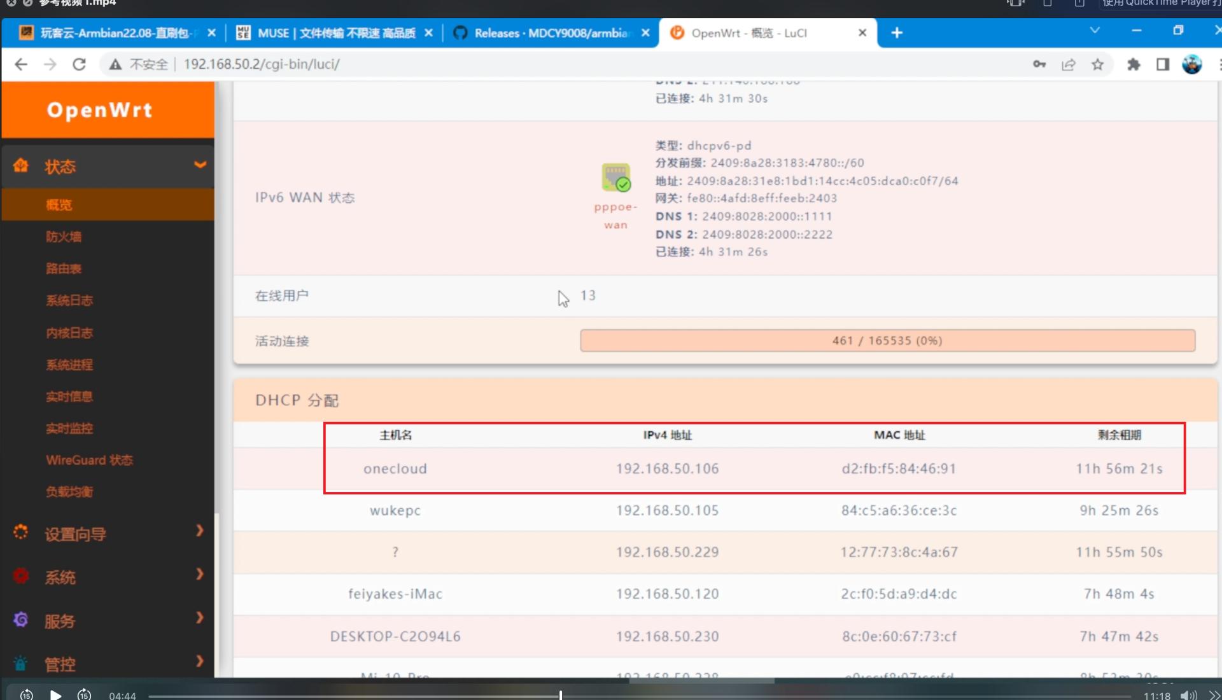Open the browser extensions puzzle icon
Viewport: 1222px width, 700px height.
click(x=1133, y=64)
